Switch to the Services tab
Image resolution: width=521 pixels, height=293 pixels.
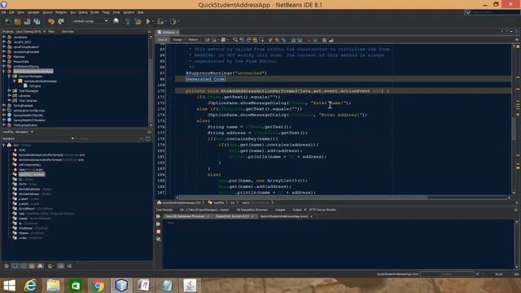[x=68, y=32]
